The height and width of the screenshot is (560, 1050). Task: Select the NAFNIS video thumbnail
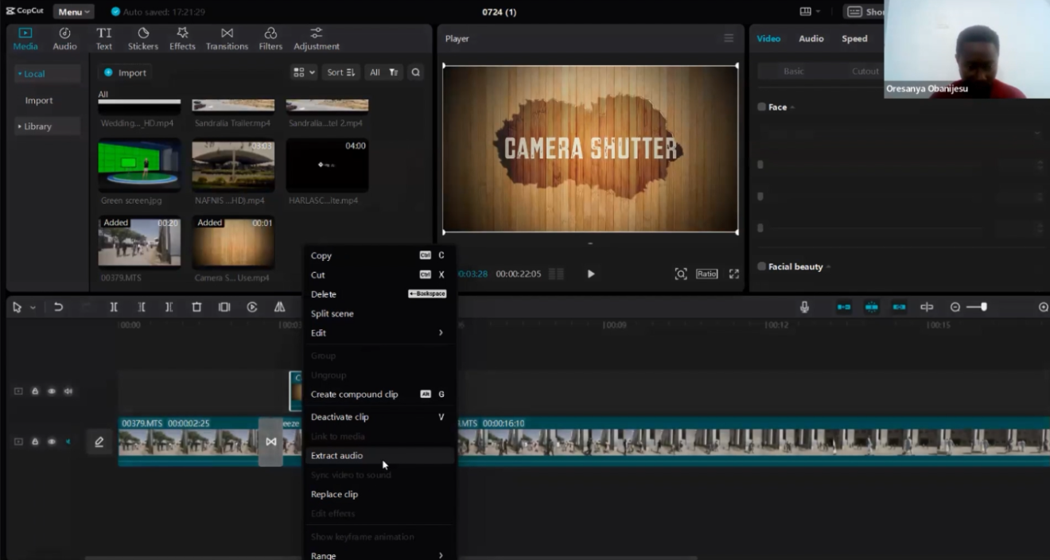pyautogui.click(x=233, y=165)
